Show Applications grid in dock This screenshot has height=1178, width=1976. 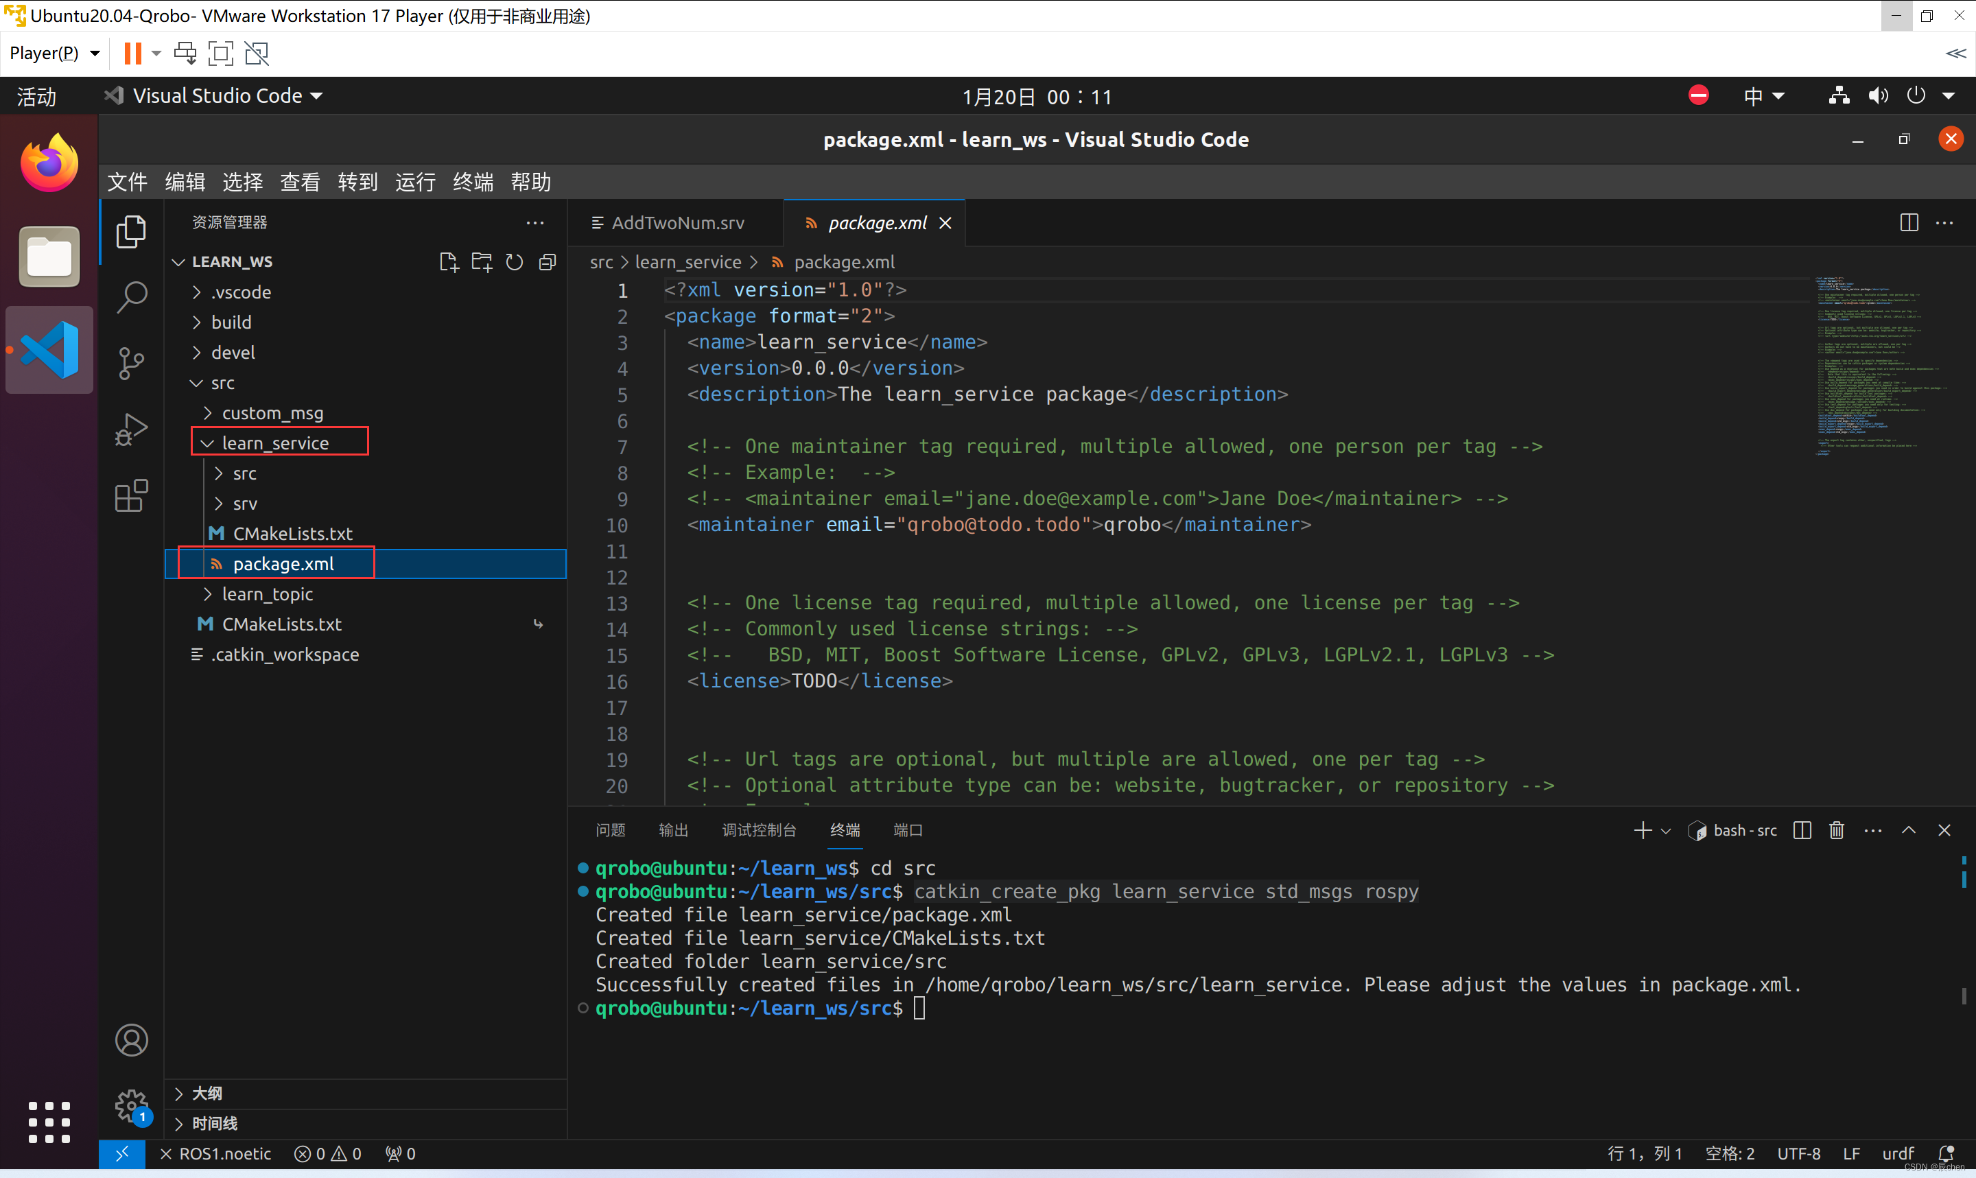click(x=49, y=1122)
